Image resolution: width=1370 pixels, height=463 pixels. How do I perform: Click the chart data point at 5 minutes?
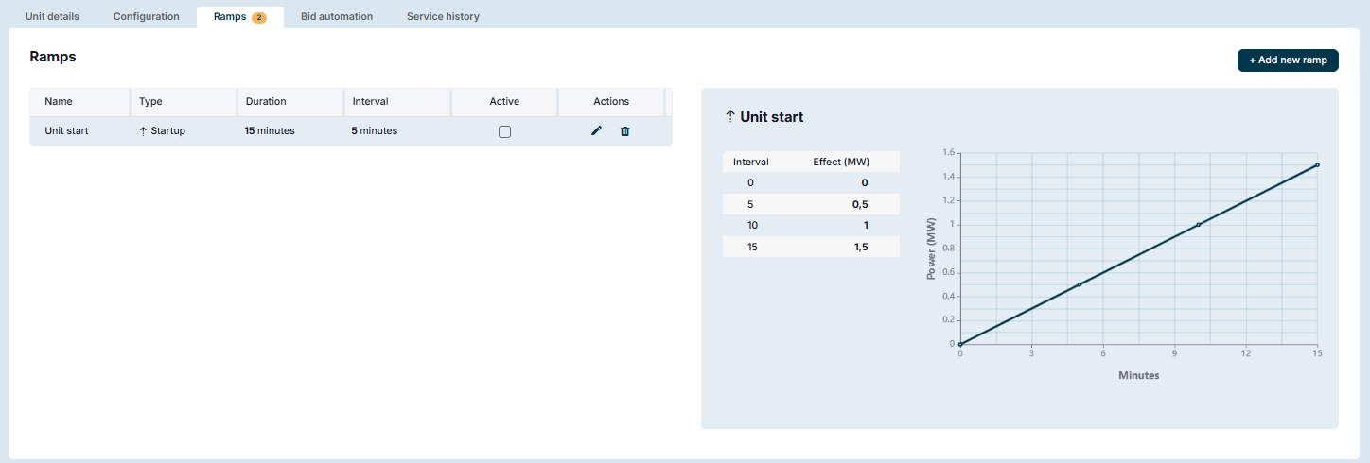(1080, 284)
